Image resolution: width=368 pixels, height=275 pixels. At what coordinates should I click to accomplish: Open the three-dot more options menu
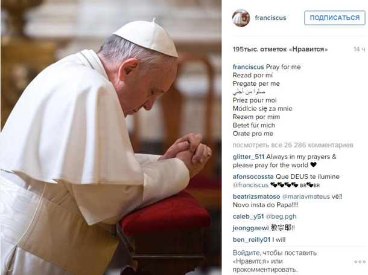[x=360, y=262]
